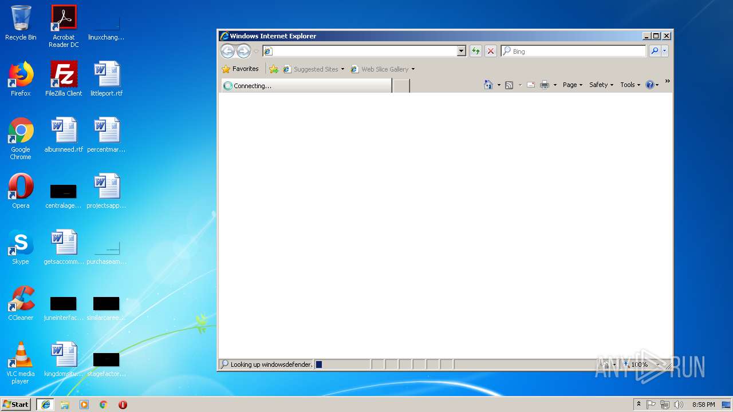
Task: Open the search provider dropdown arrow
Action: tap(665, 51)
